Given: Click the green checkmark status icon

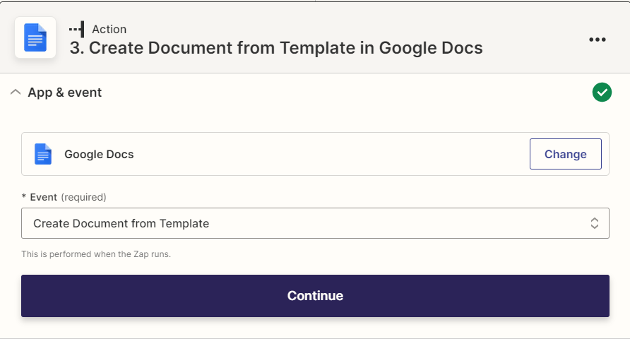Looking at the screenshot, I should [x=602, y=93].
